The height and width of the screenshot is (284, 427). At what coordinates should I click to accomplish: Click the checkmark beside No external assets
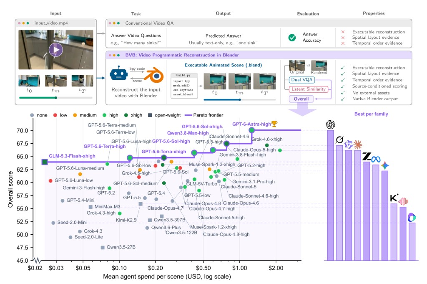coord(343,93)
